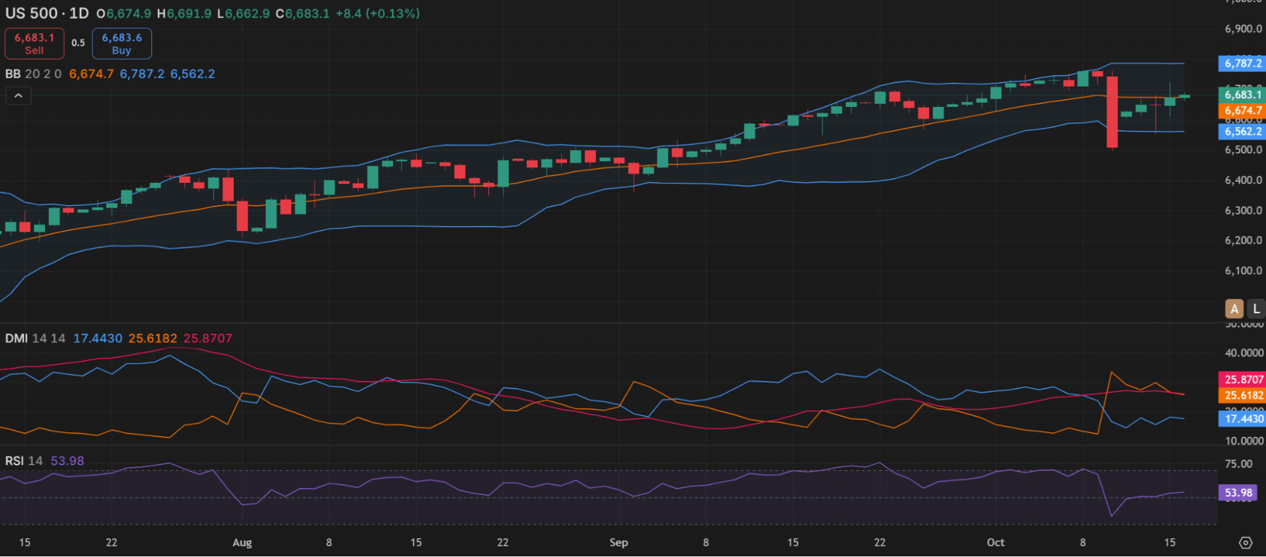
Task: Click the purple 53.98 RSI axis label
Action: [1238, 492]
